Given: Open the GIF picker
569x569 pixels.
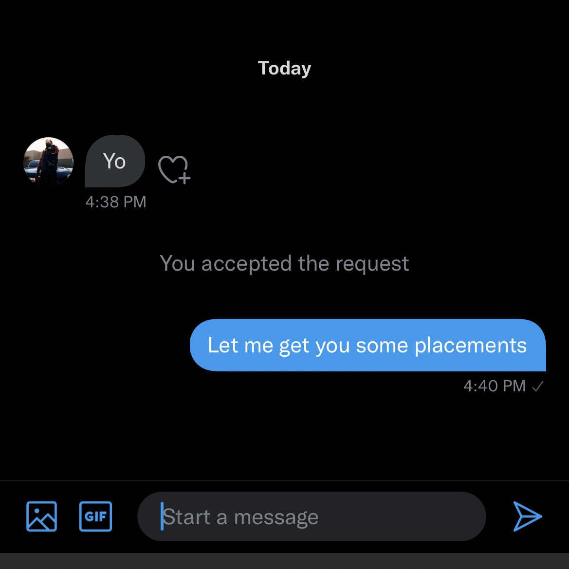Looking at the screenshot, I should [x=95, y=516].
